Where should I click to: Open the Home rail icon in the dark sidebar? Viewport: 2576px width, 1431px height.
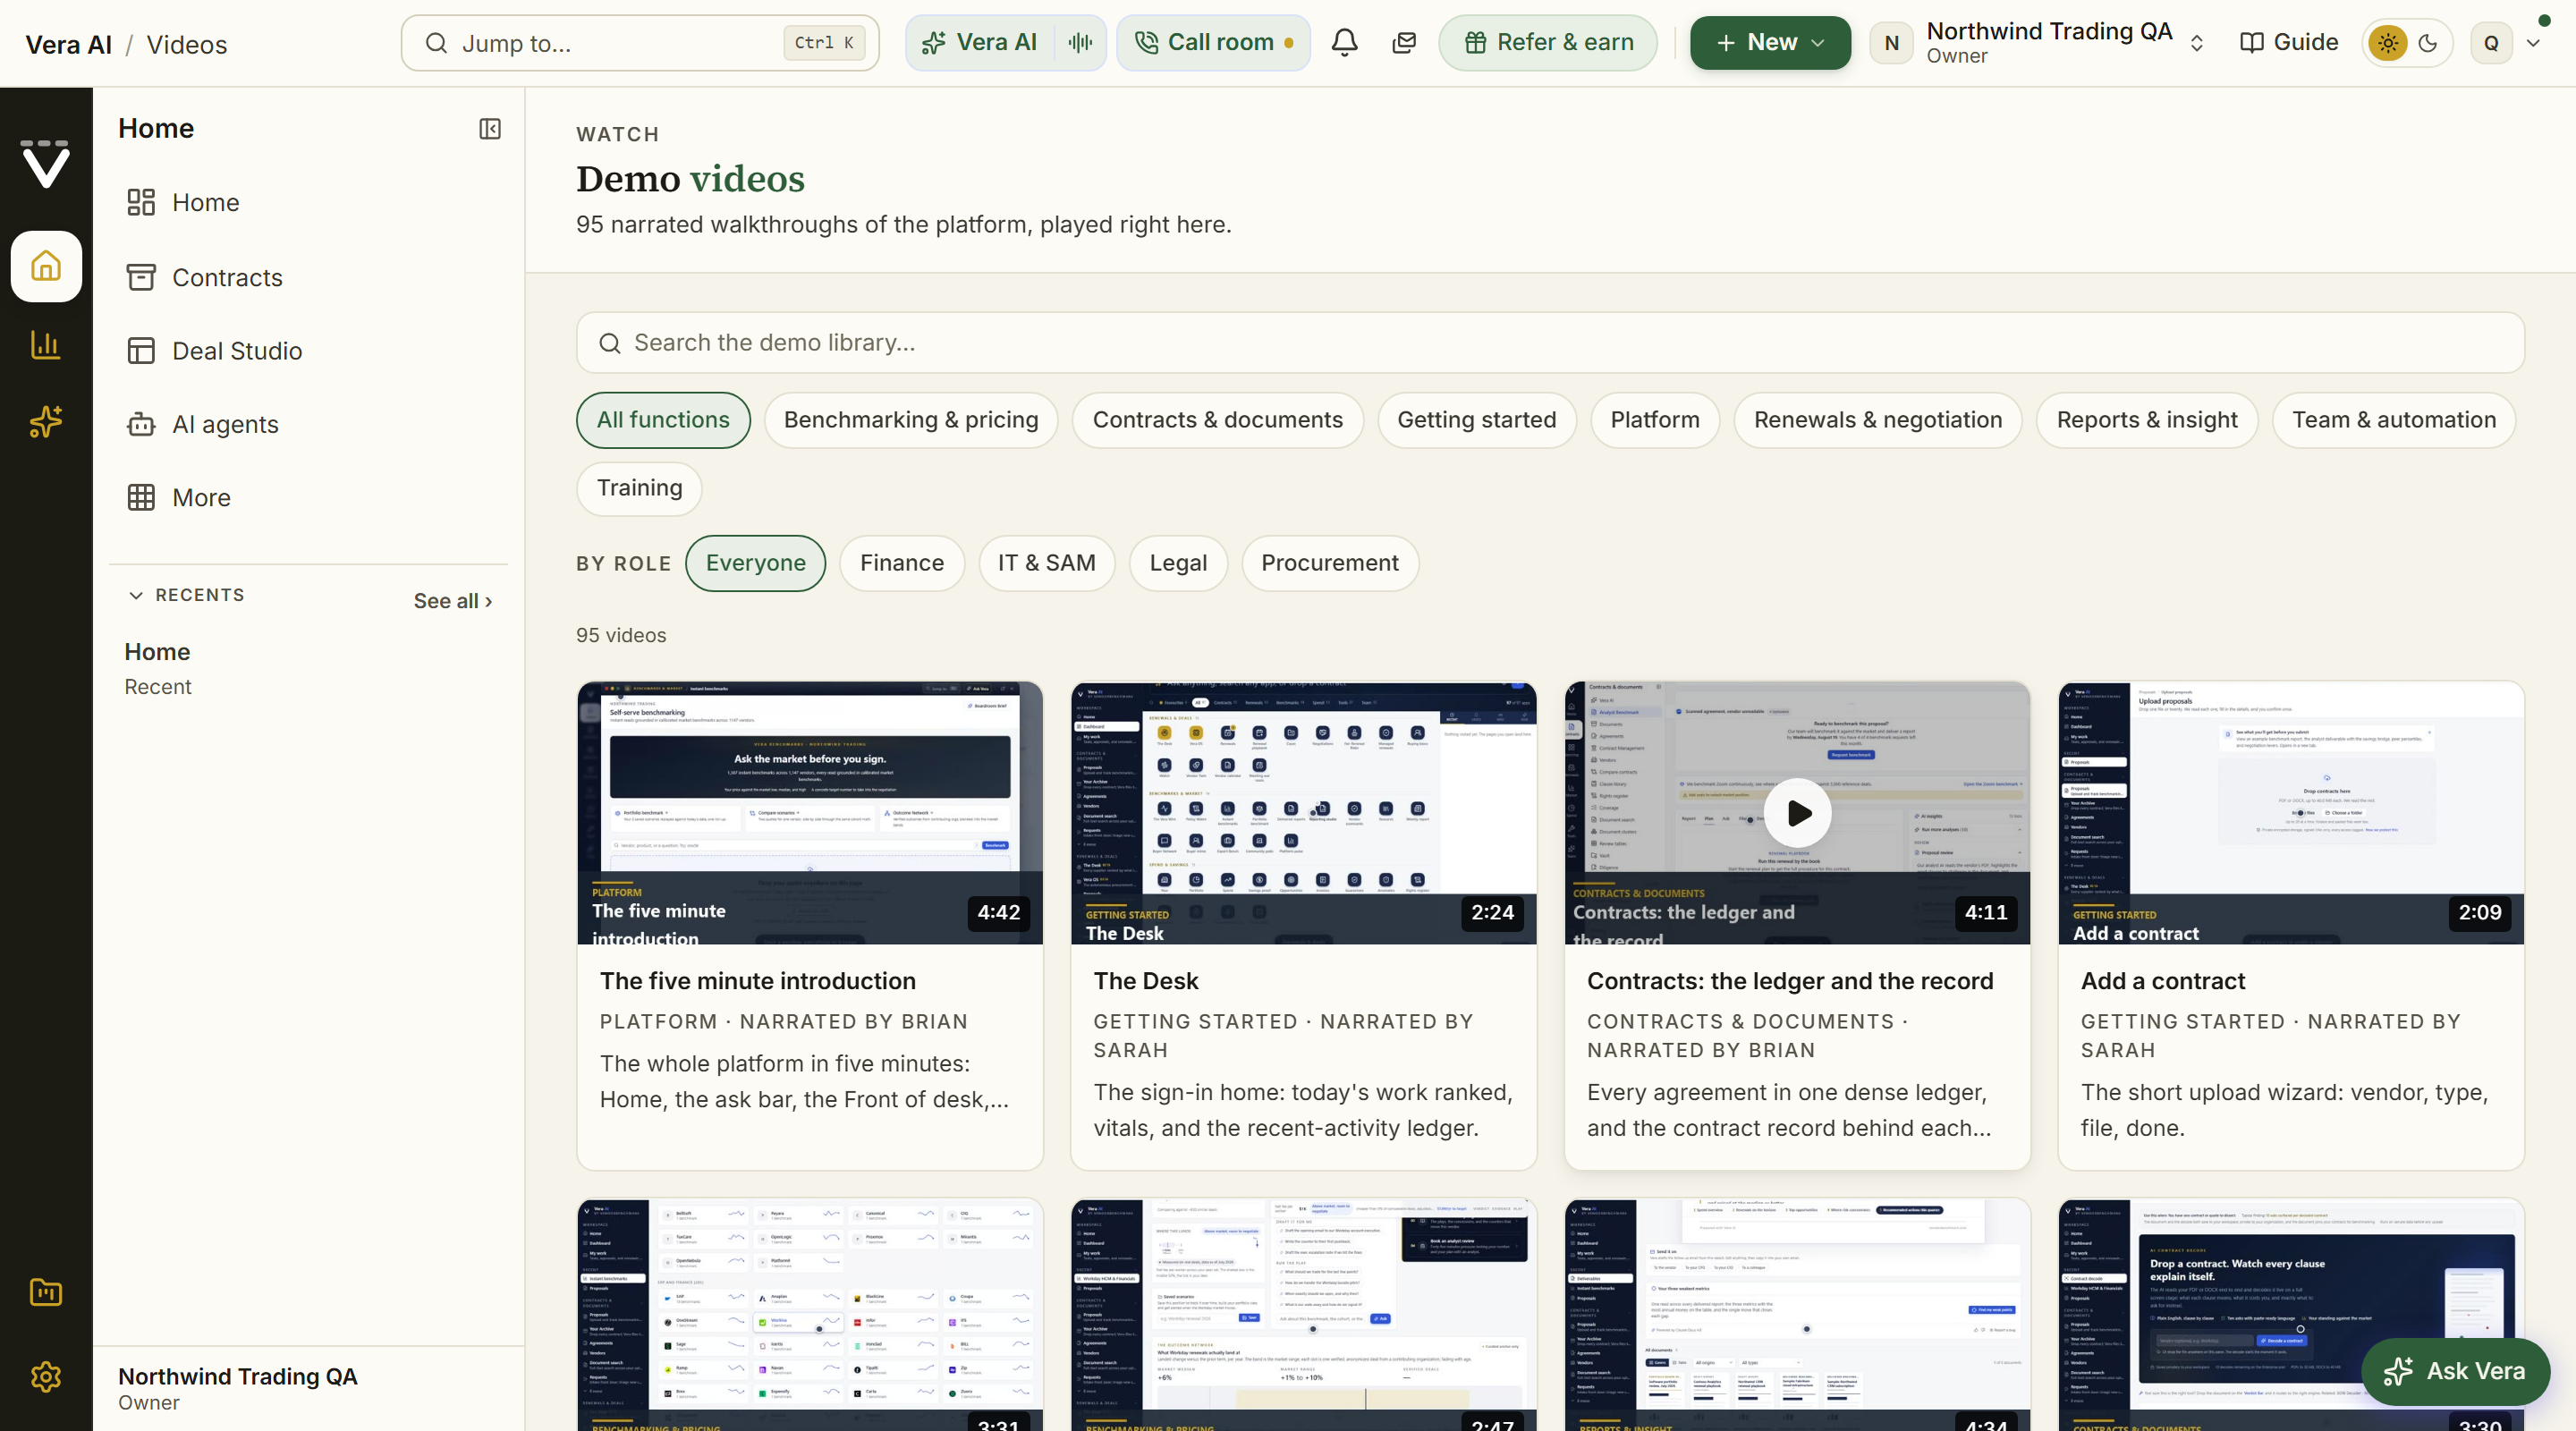pyautogui.click(x=46, y=266)
